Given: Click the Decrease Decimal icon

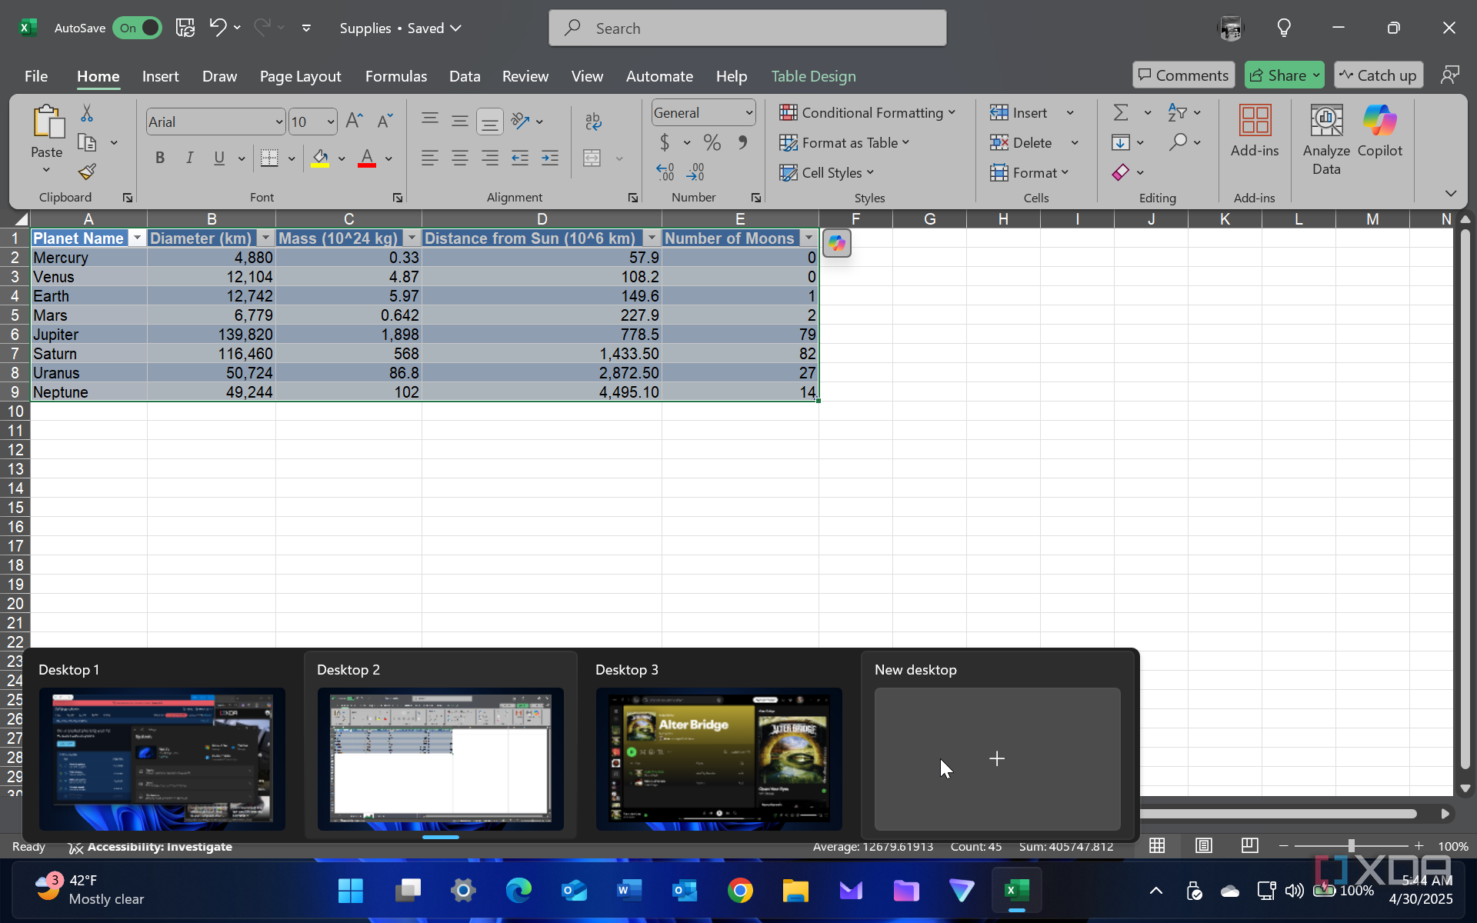Looking at the screenshot, I should (695, 172).
